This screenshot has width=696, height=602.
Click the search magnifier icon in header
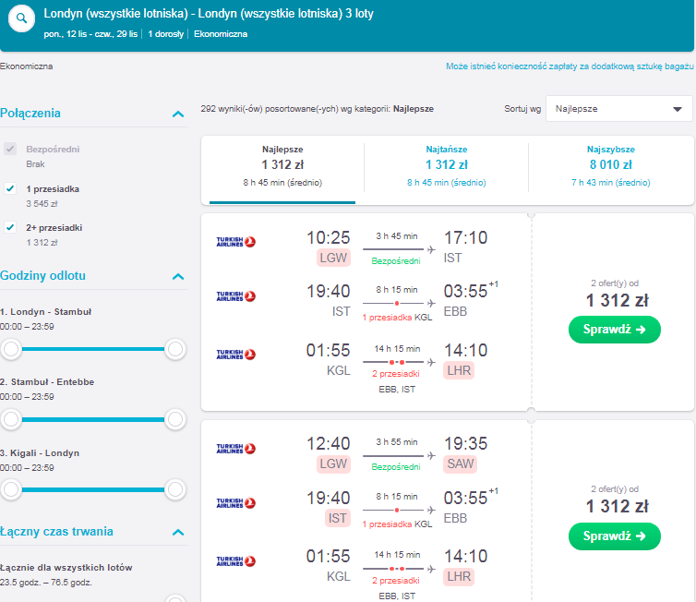click(x=21, y=18)
